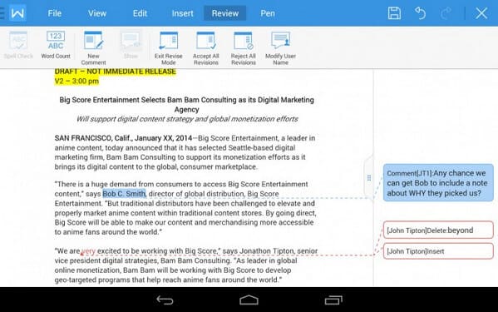Viewport: 498px width, 312px height.
Task: Click the SAN FRANCISCO, Calif. dateline
Action: point(123,138)
